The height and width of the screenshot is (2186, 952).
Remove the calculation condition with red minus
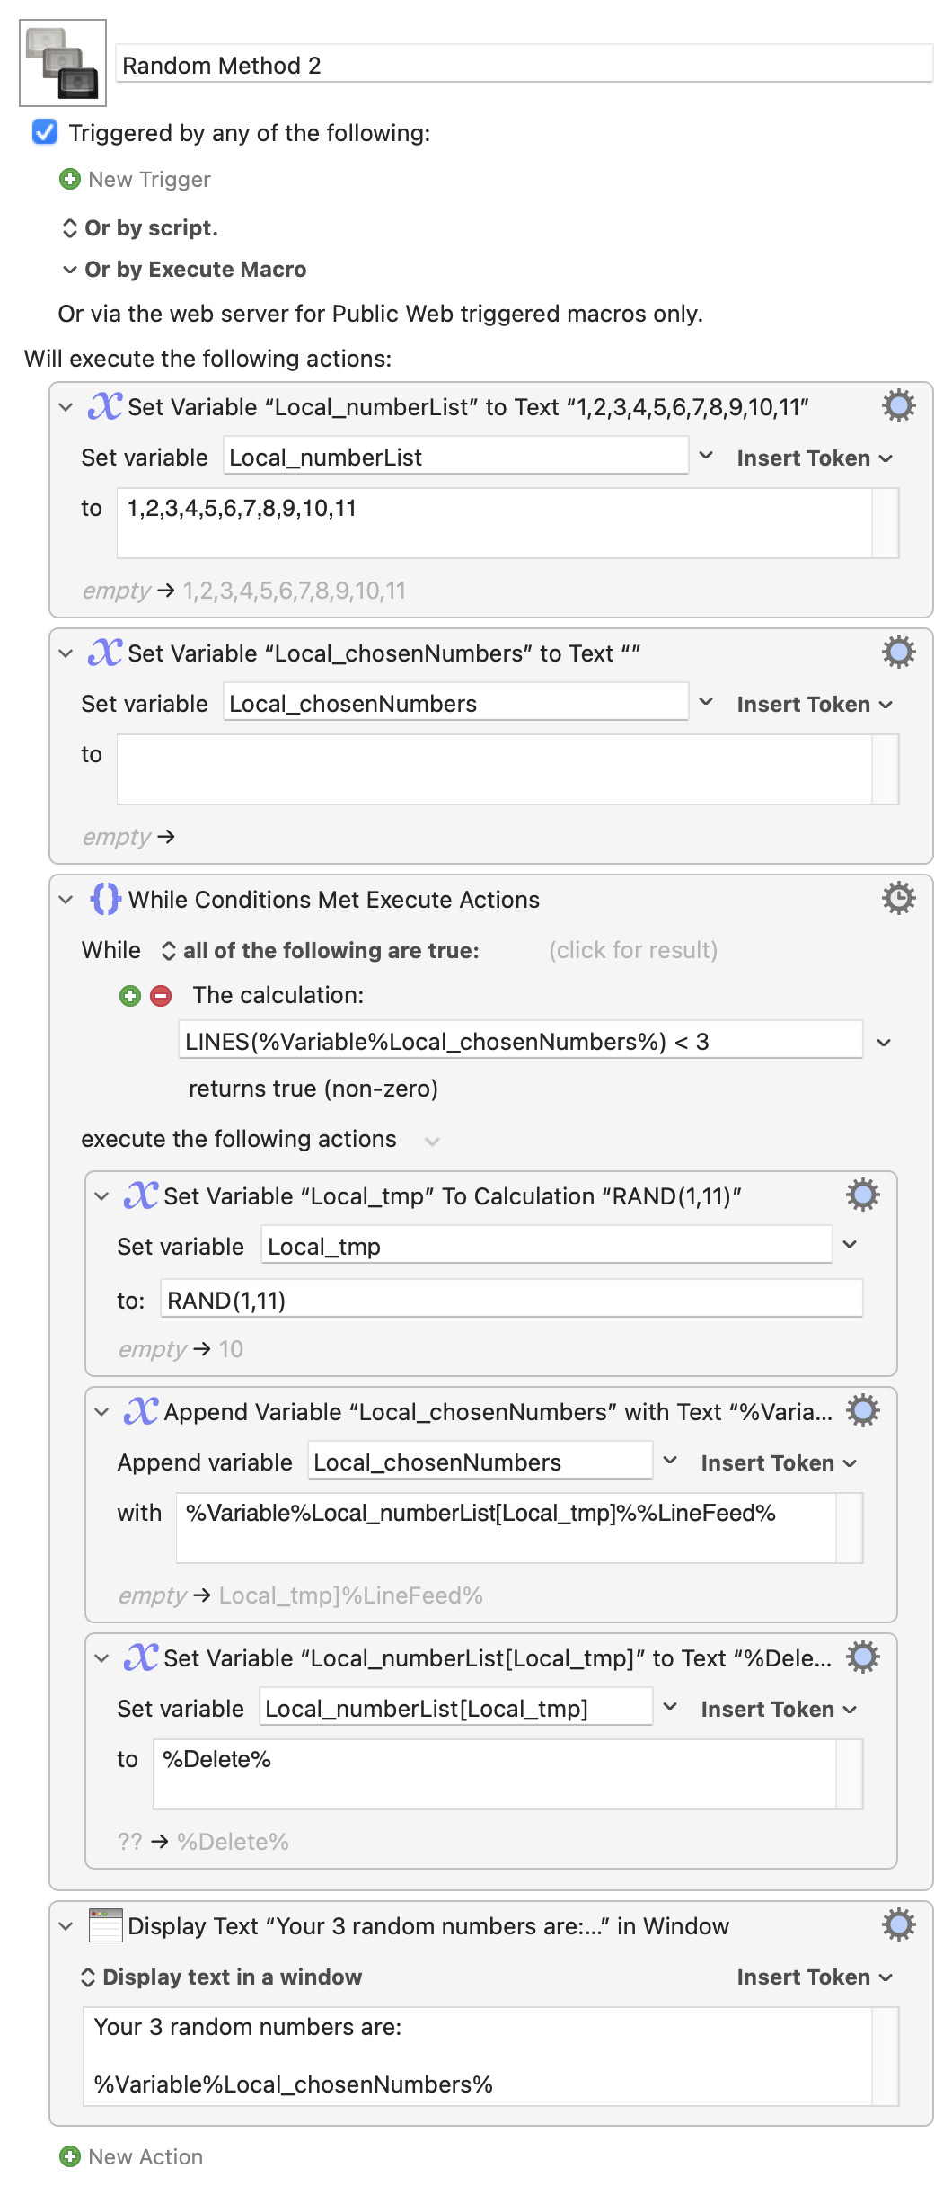point(161,996)
